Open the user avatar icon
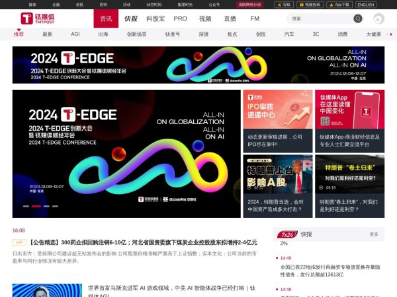 click(x=378, y=18)
